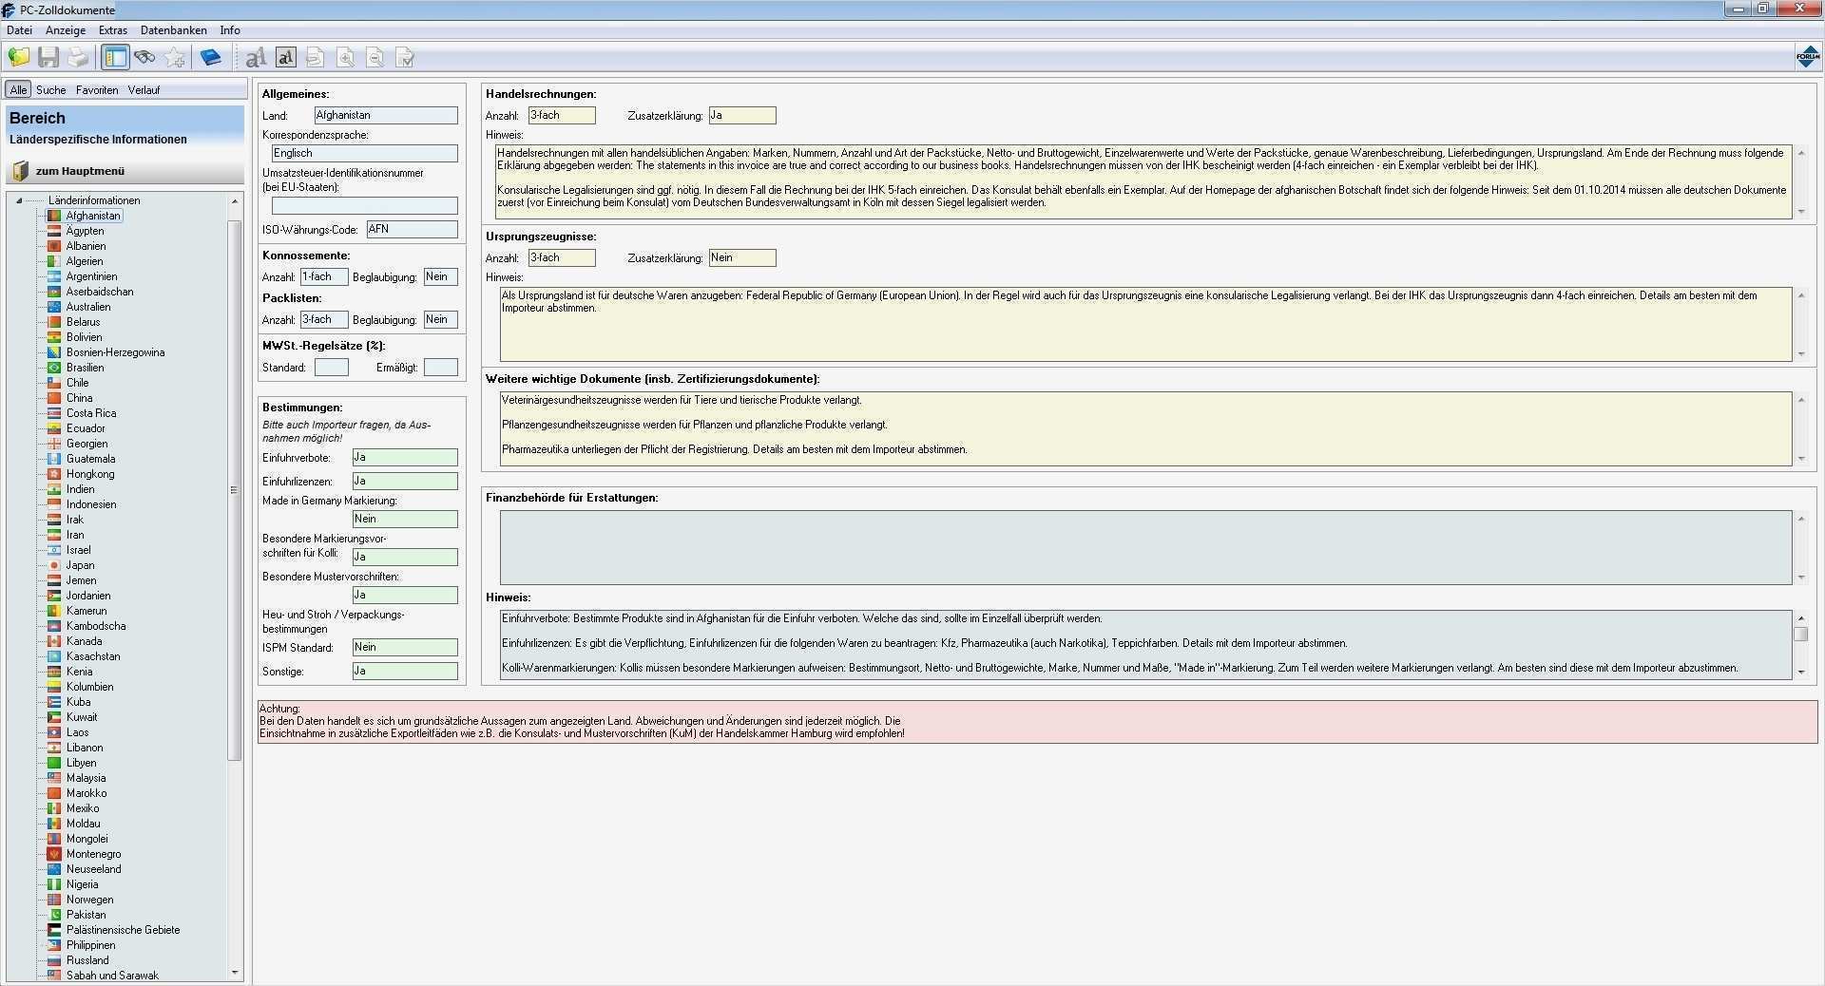
Task: Click the larger font size icon
Action: click(256, 58)
